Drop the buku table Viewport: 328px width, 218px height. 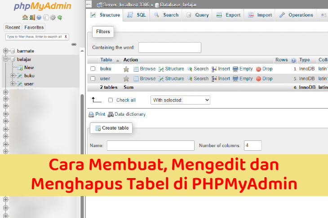(x=264, y=69)
